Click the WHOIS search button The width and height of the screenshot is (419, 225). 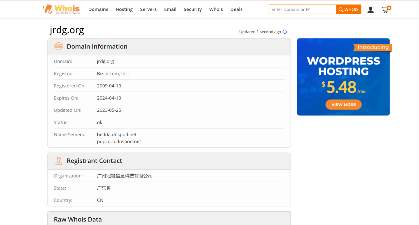[x=348, y=9]
